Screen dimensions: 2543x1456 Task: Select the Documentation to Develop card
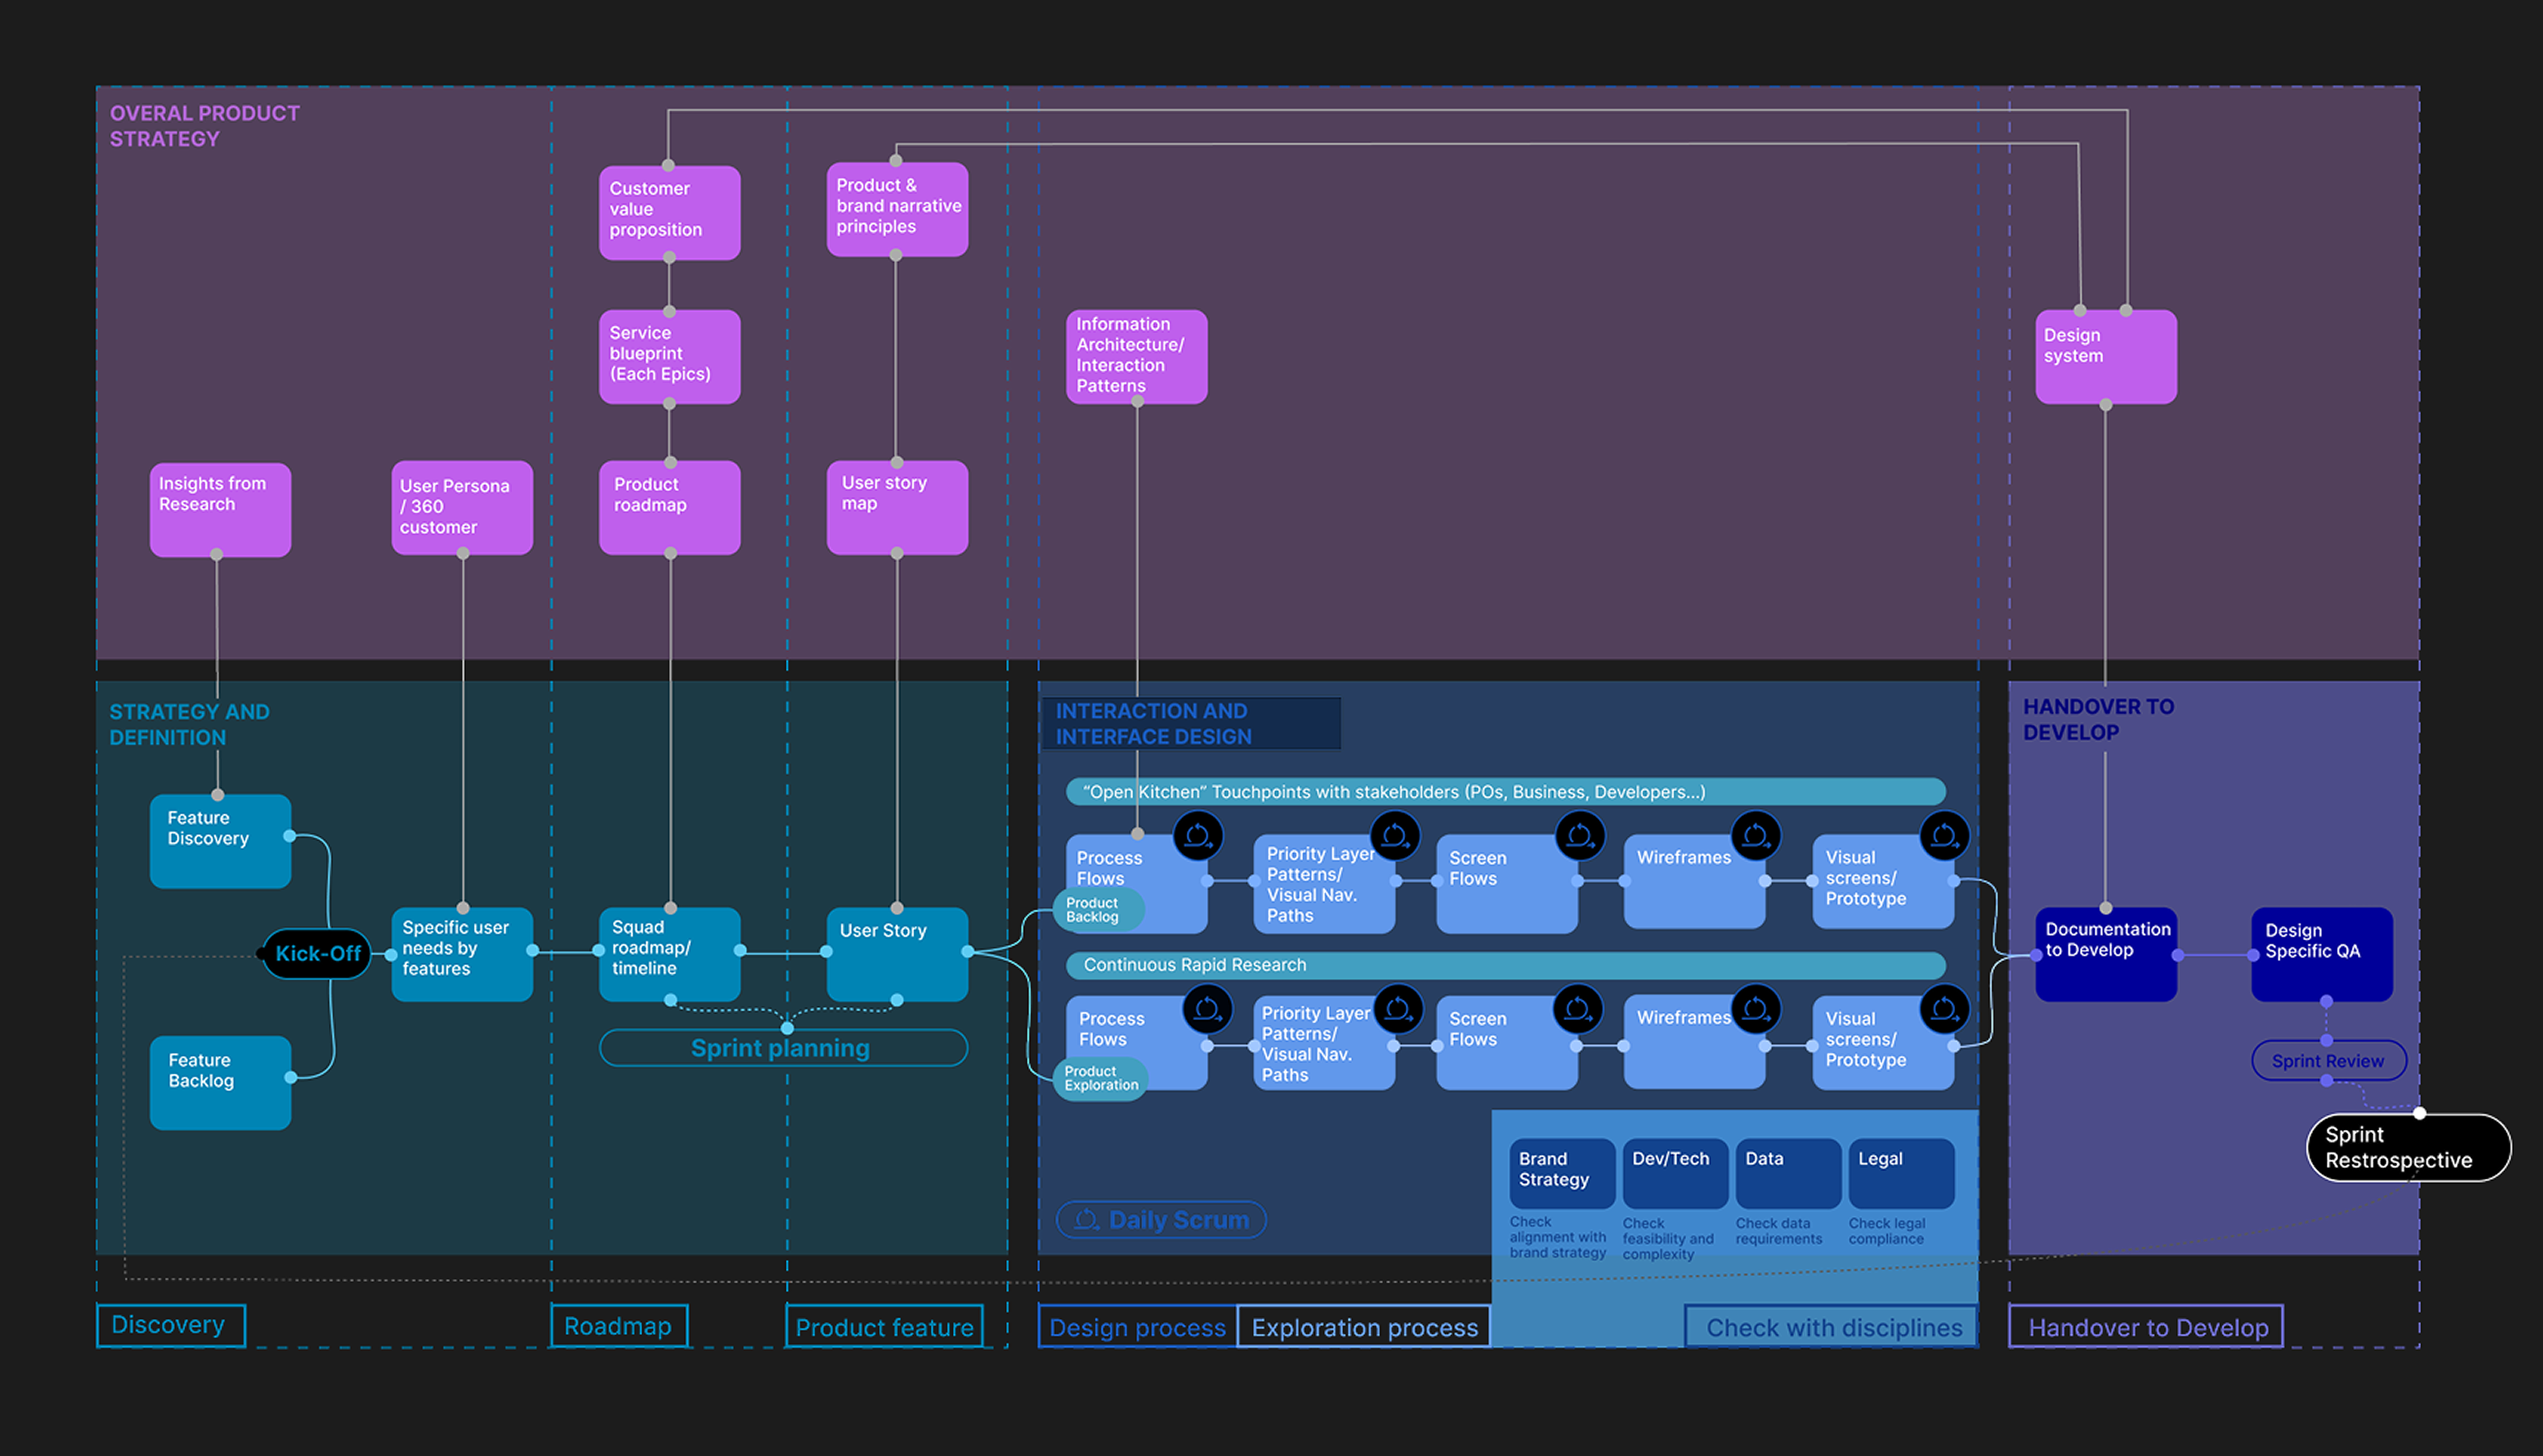tap(2106, 954)
